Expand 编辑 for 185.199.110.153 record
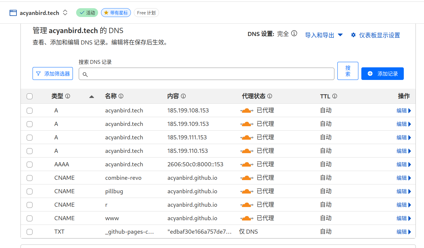The height and width of the screenshot is (248, 424). point(404,151)
